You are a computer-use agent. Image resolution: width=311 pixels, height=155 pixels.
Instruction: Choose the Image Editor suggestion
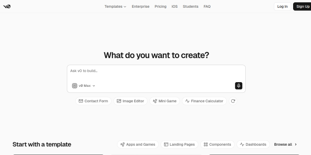[x=131, y=101]
